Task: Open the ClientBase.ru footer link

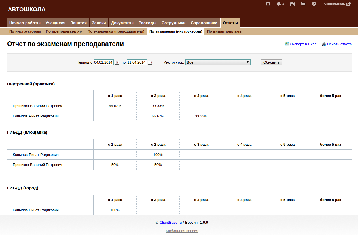Action: click(170, 223)
